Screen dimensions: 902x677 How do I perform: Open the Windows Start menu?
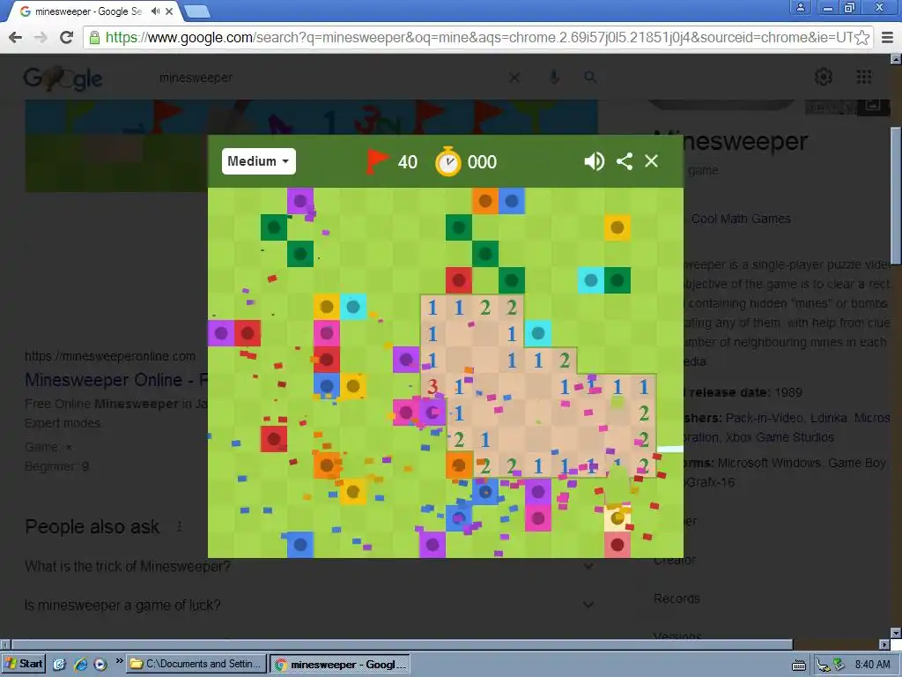tap(24, 664)
